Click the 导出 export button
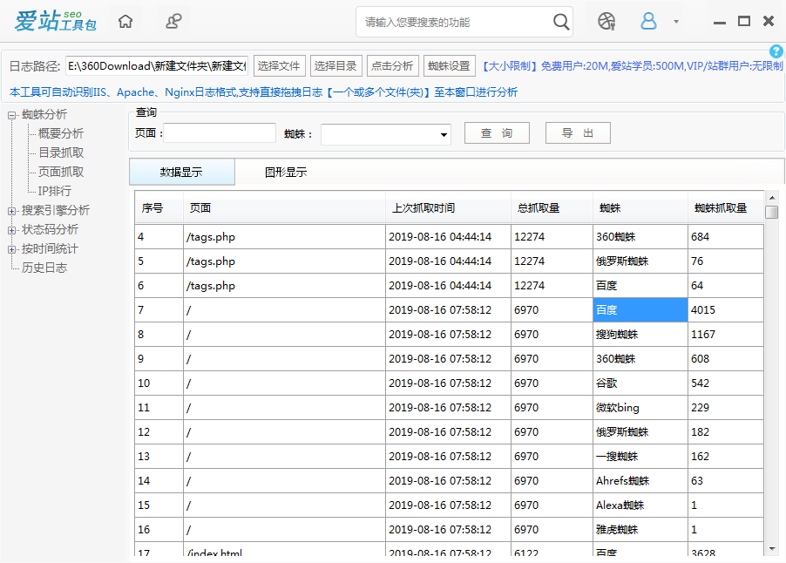The width and height of the screenshot is (786, 563). tap(578, 132)
